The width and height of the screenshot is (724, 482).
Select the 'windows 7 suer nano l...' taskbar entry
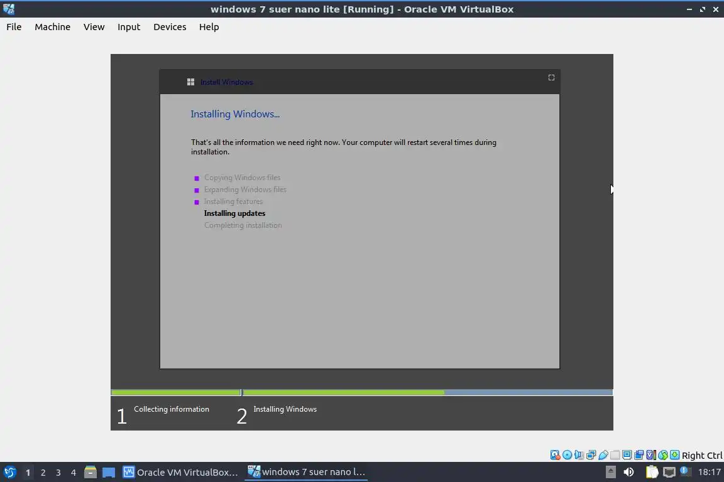[306, 472]
